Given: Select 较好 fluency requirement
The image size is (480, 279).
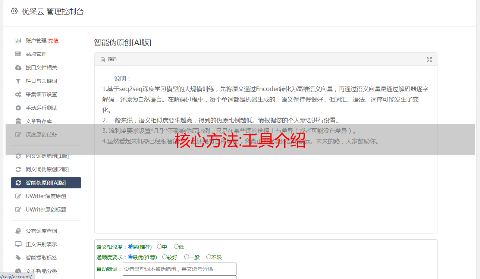Looking at the screenshot, I should point(164,257).
